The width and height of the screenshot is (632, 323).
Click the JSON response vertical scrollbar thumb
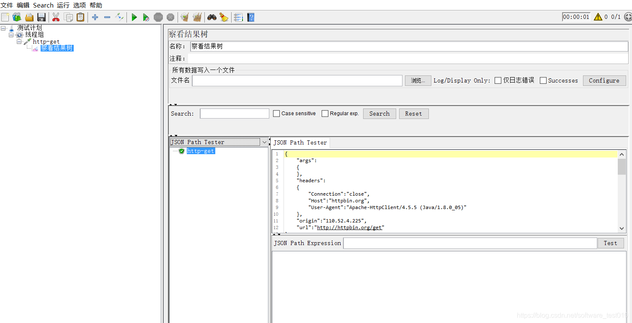[x=622, y=166]
